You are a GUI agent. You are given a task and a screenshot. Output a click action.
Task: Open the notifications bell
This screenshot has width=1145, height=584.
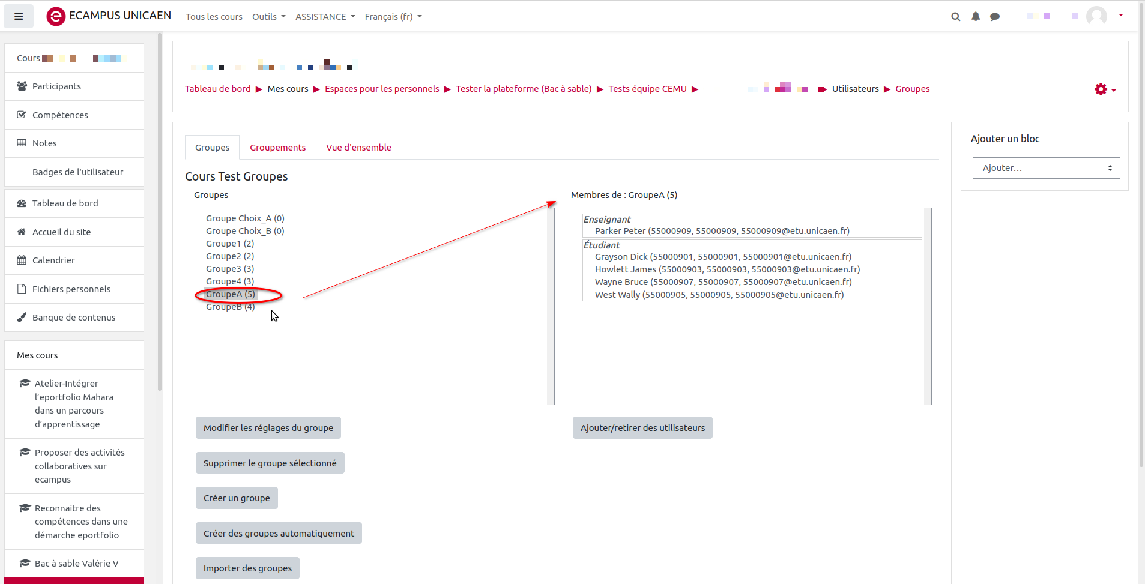click(x=976, y=17)
